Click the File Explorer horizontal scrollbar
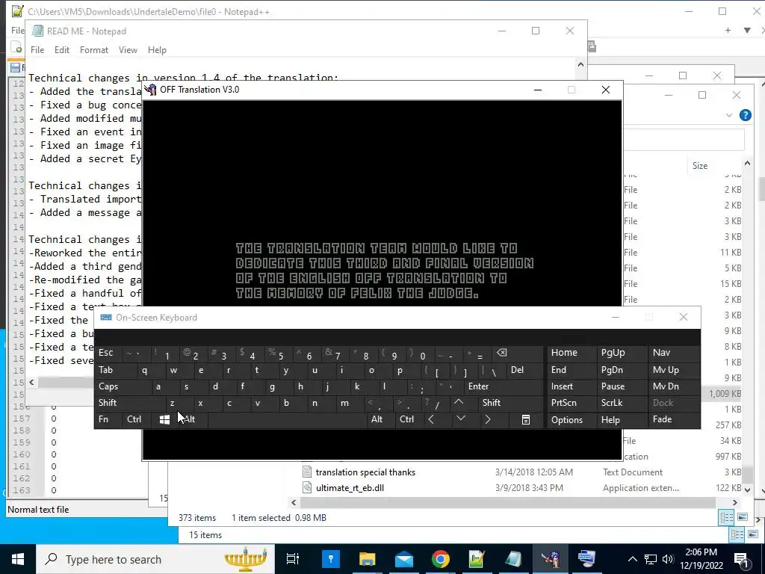 pyautogui.click(x=507, y=502)
